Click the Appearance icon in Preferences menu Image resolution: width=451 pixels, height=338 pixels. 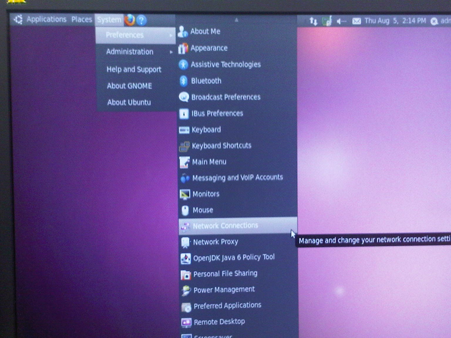point(183,48)
